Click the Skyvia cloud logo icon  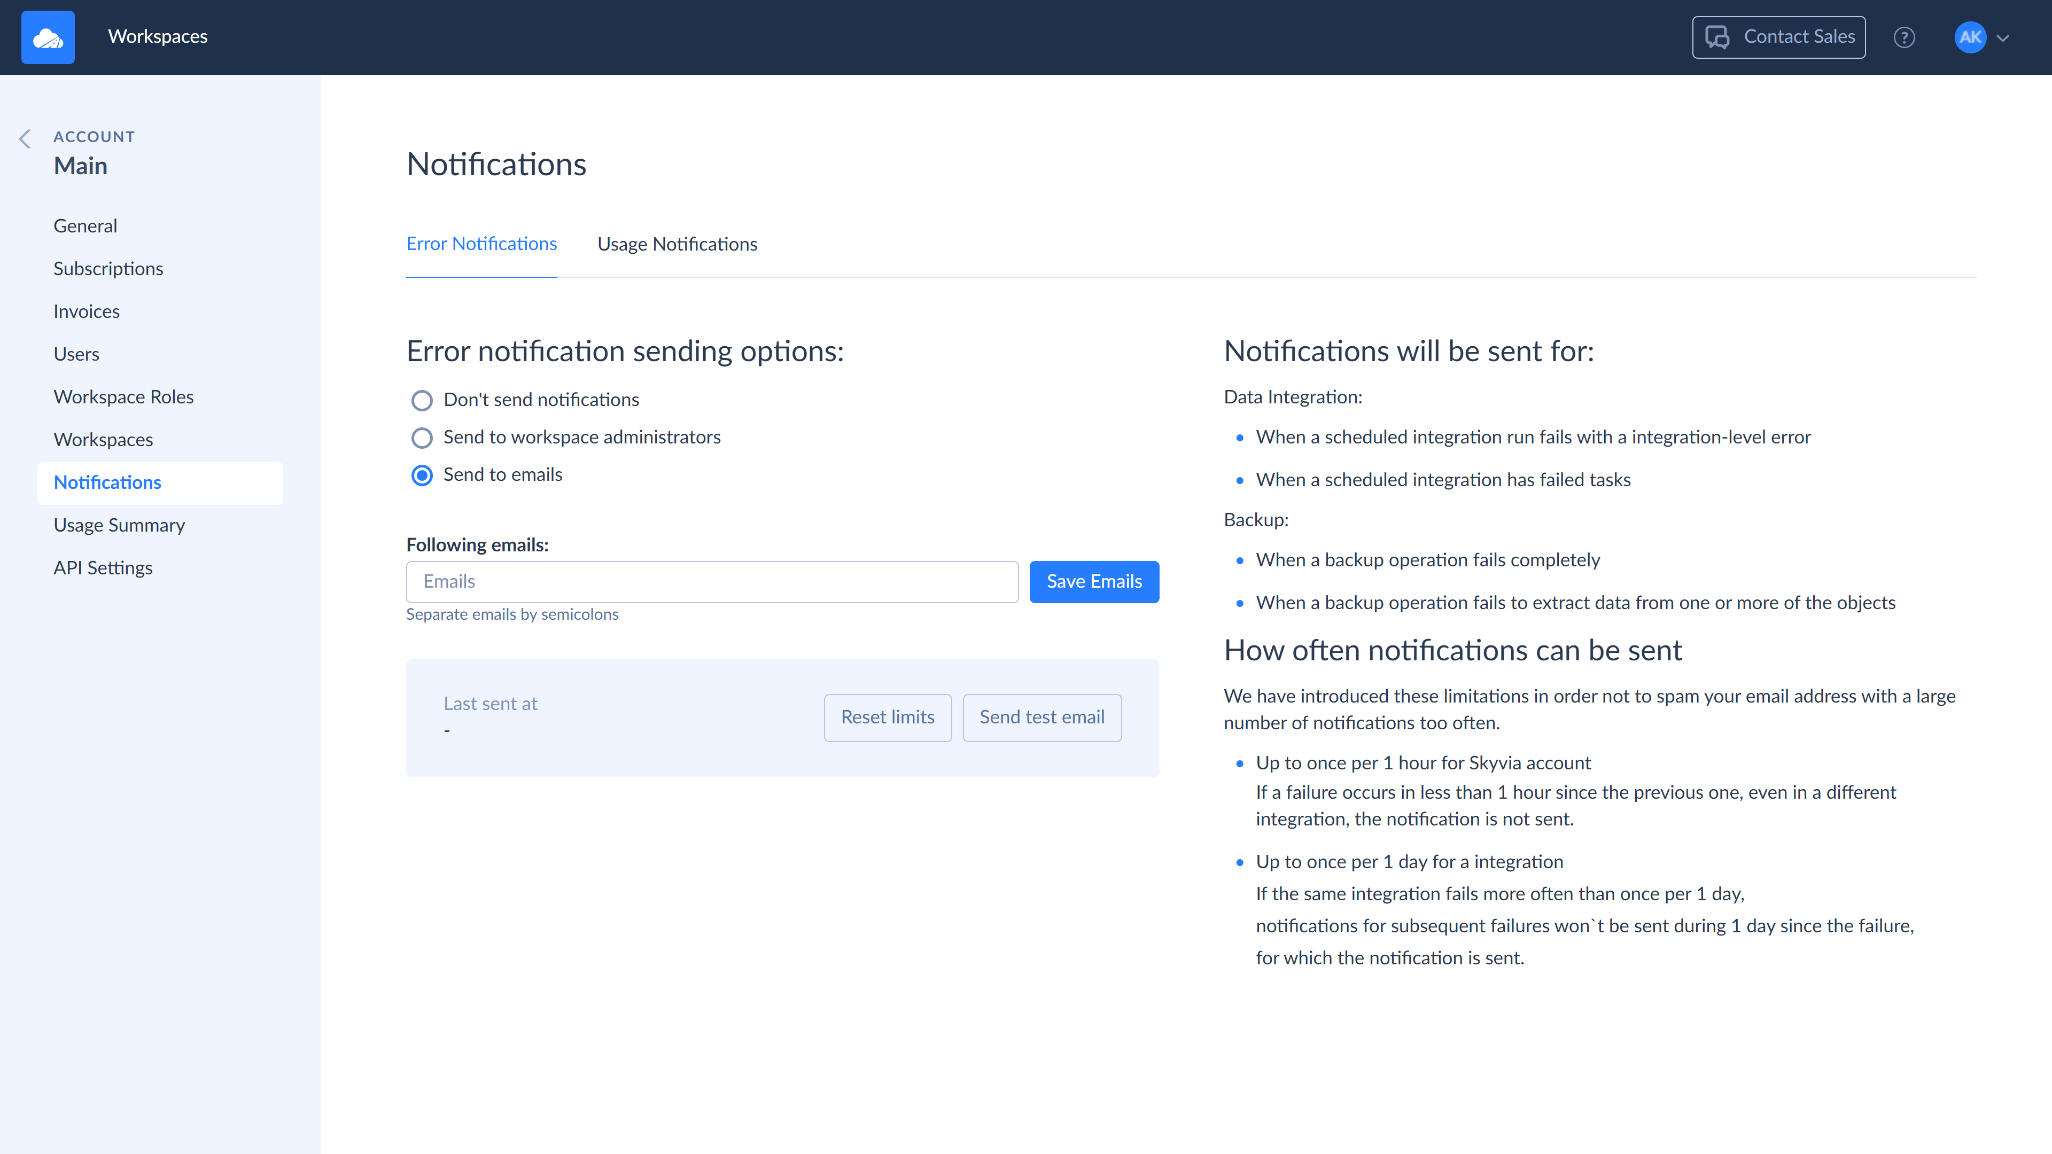coord(48,37)
